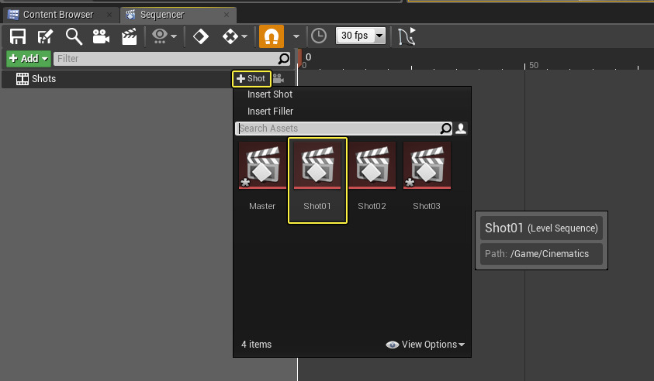This screenshot has height=381, width=654.
Task: Toggle the orange magnet snapping button
Action: click(x=272, y=36)
